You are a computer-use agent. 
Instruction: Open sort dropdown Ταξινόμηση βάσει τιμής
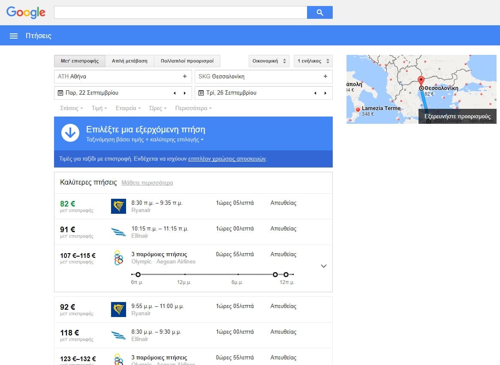[x=145, y=140]
